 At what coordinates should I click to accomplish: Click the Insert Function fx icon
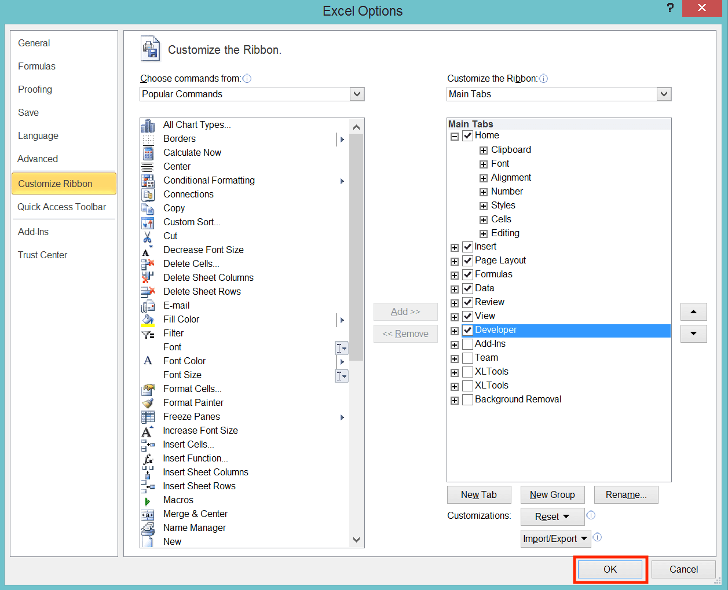(148, 459)
